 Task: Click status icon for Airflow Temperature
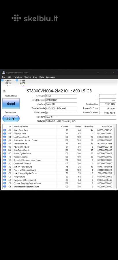5,167
